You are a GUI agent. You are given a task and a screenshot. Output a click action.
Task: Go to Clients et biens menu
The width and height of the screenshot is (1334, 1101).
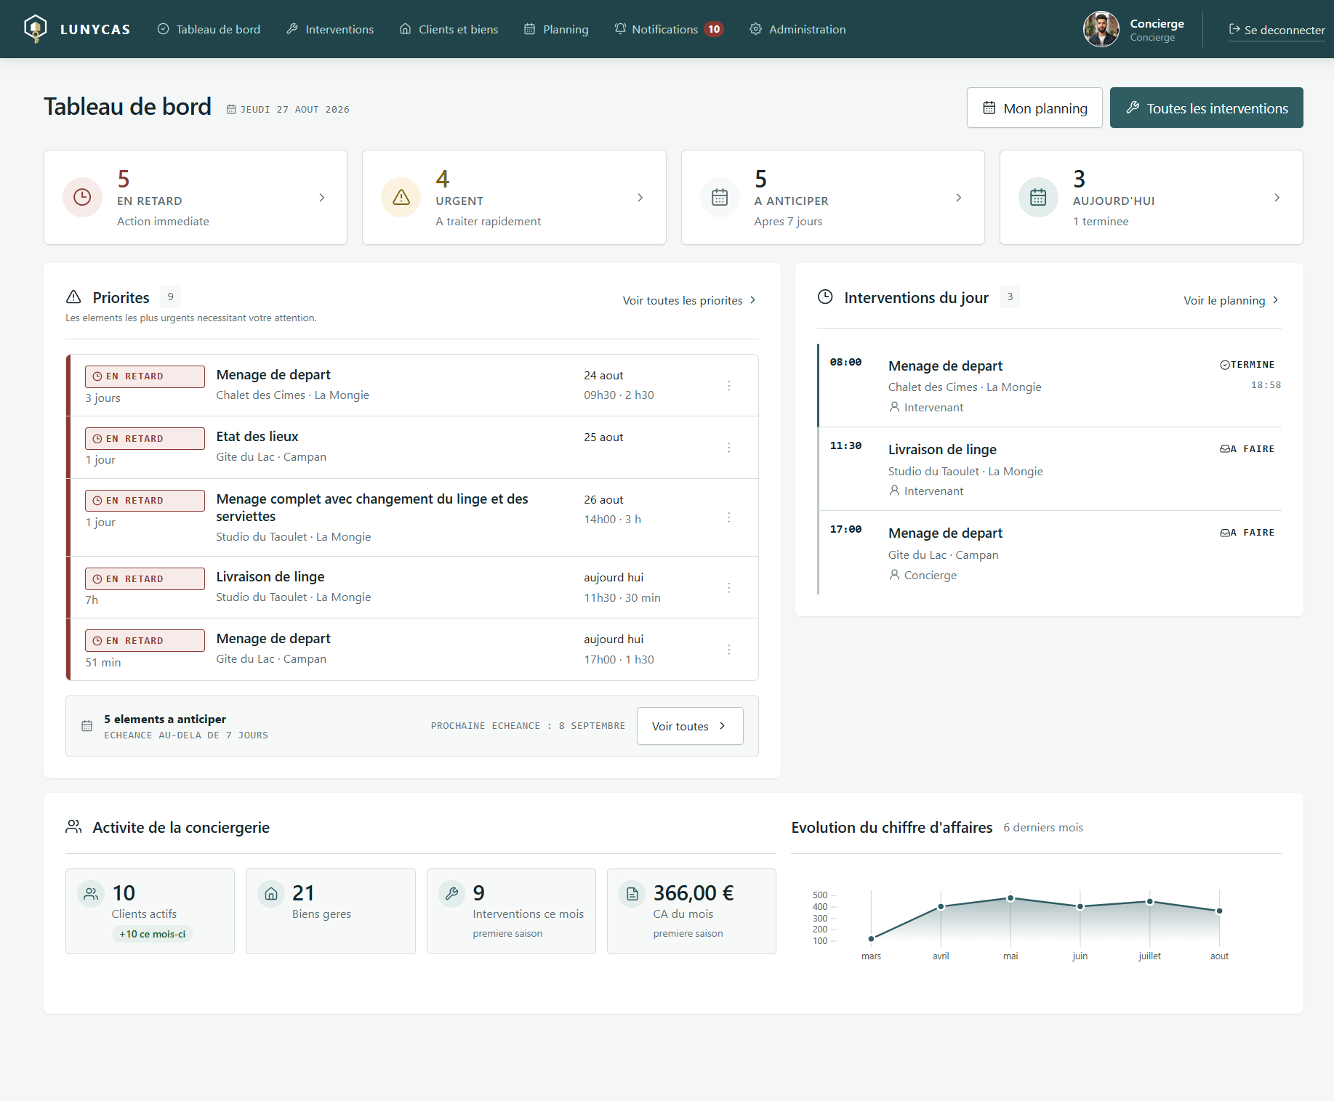tap(449, 29)
